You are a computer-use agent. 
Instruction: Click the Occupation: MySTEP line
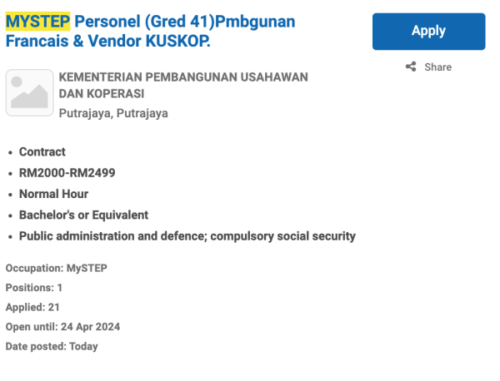pos(57,269)
